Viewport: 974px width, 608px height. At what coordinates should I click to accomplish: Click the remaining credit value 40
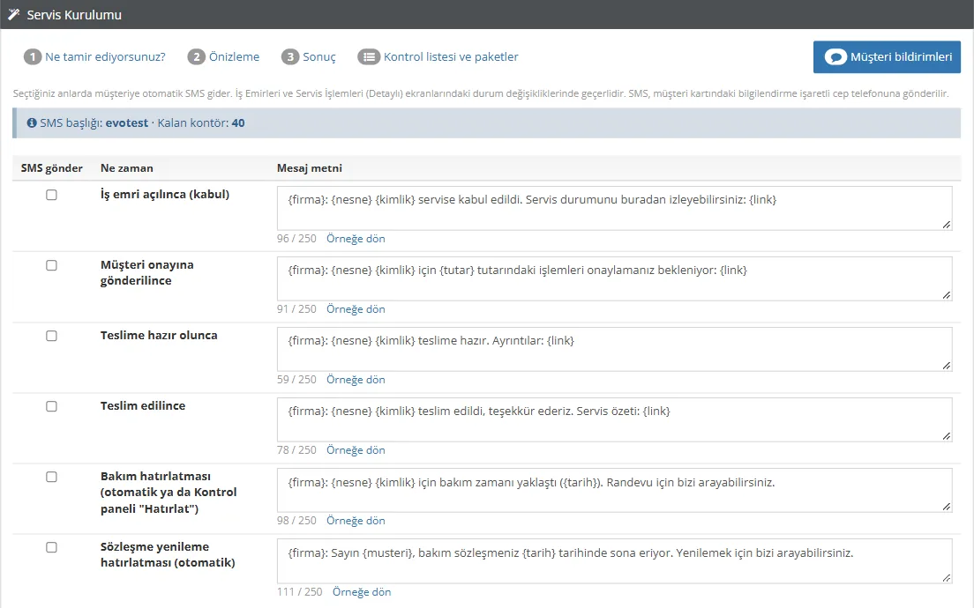click(238, 122)
